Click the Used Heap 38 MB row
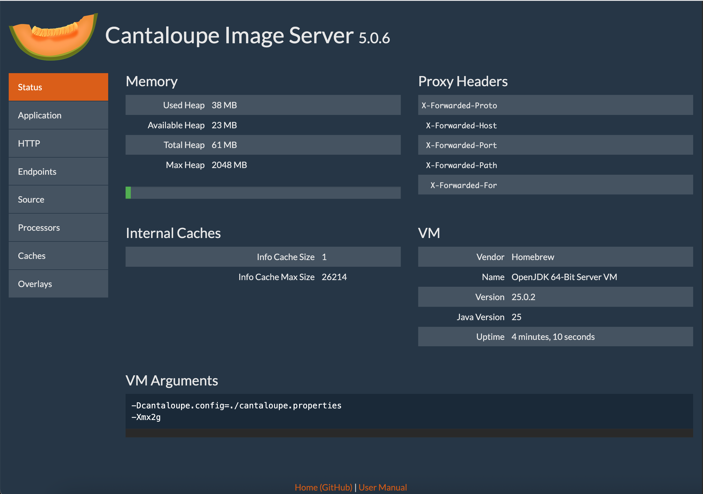This screenshot has height=494, width=703. 263,105
